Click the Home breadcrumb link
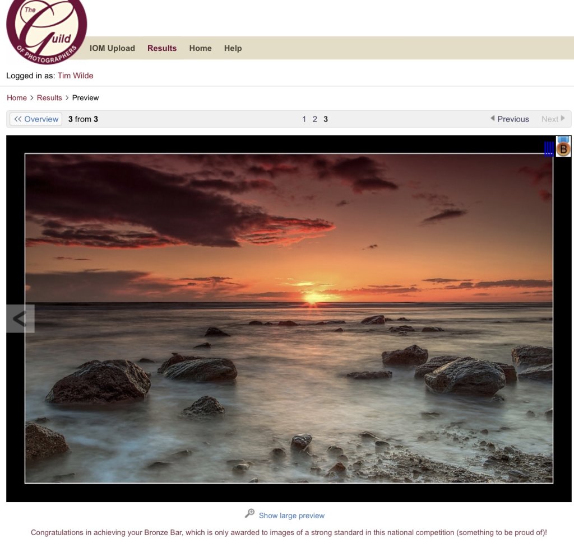This screenshot has height=544, width=574. coord(17,97)
